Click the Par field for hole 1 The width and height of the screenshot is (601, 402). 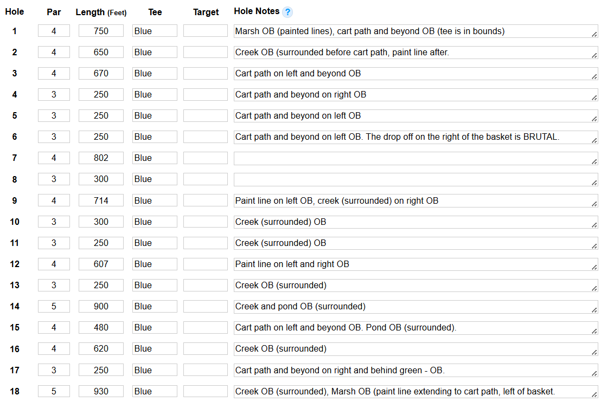(x=54, y=31)
